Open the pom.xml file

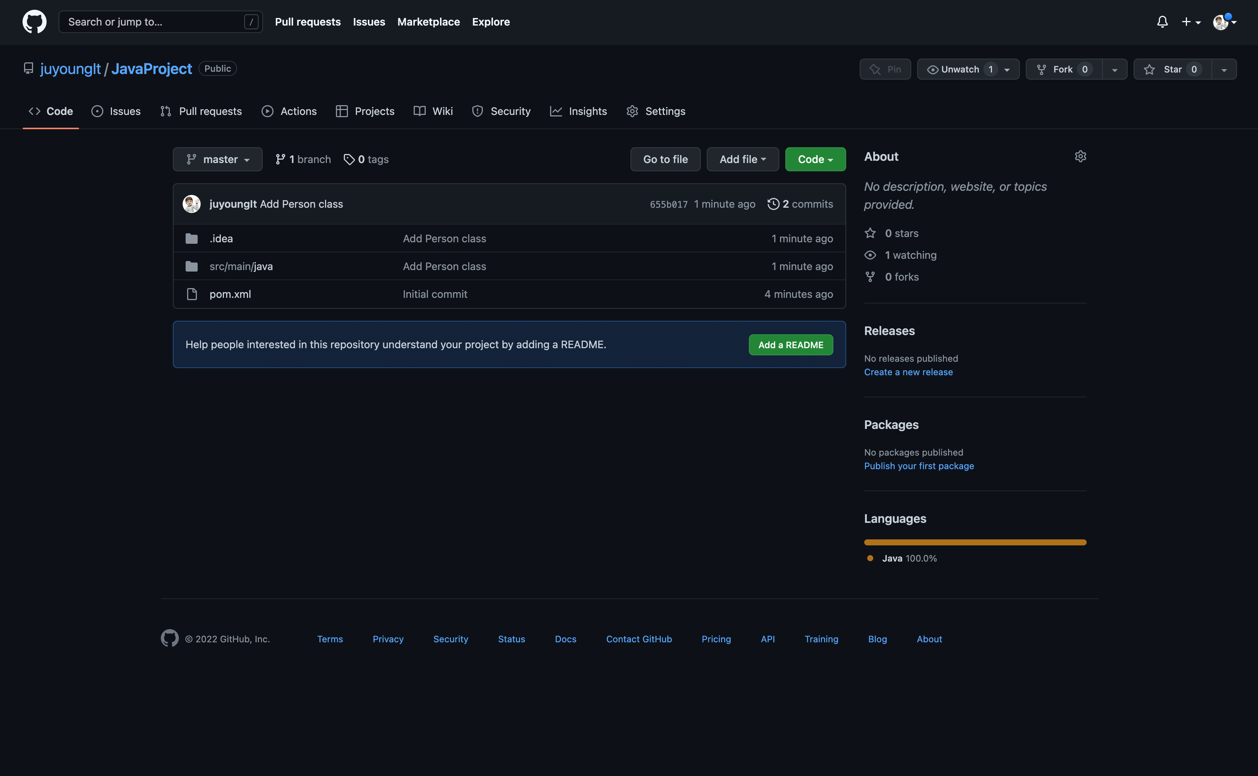pyautogui.click(x=230, y=294)
